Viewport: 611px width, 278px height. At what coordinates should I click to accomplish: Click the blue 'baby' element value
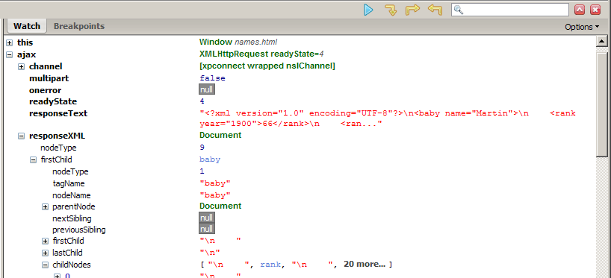(x=210, y=159)
